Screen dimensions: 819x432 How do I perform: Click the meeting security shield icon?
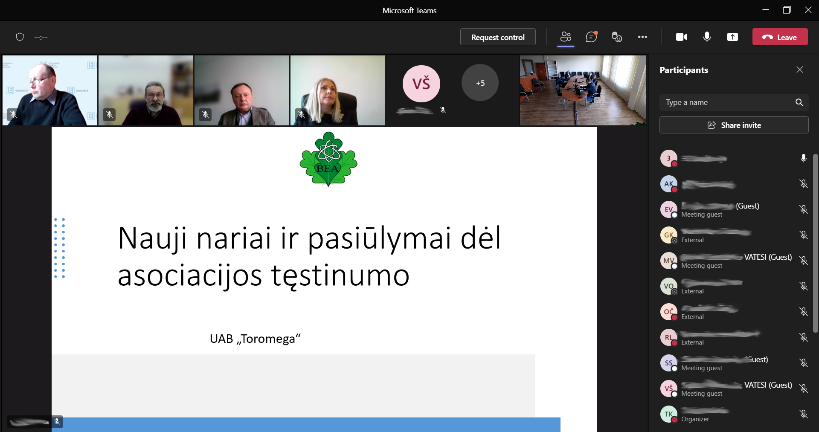[20, 37]
